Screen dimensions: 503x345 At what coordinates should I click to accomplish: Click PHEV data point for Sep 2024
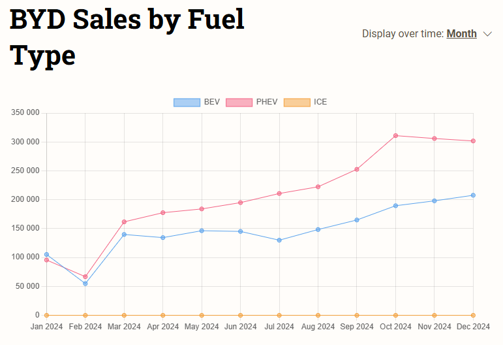point(357,169)
